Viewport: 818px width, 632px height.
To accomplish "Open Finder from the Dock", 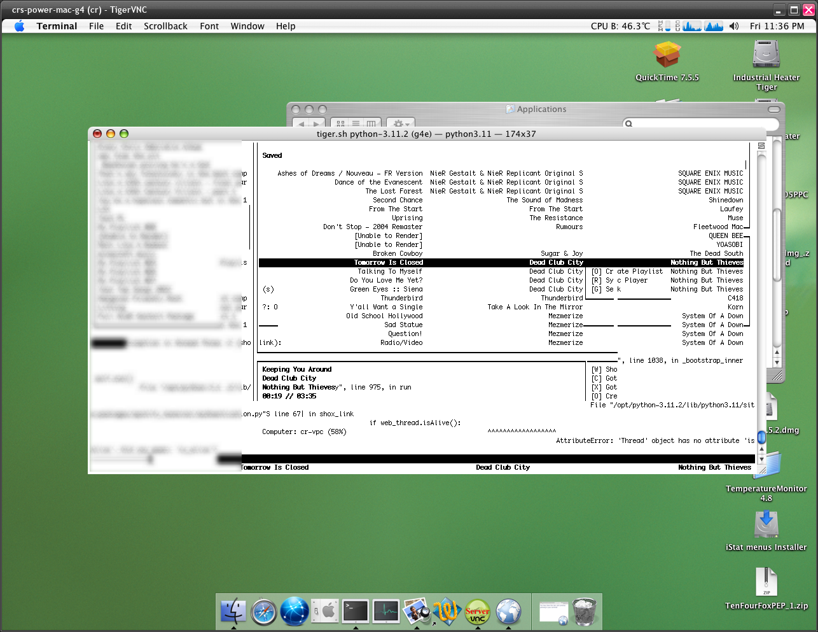I will click(x=233, y=612).
